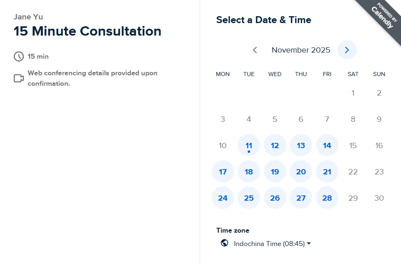The width and height of the screenshot is (401, 265).
Task: Click the clock duration icon
Action: coord(19,57)
